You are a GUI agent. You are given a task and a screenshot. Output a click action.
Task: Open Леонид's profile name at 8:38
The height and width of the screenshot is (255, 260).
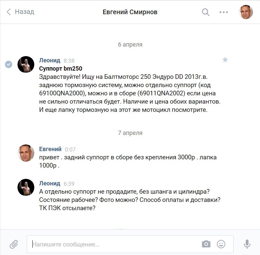point(49,60)
